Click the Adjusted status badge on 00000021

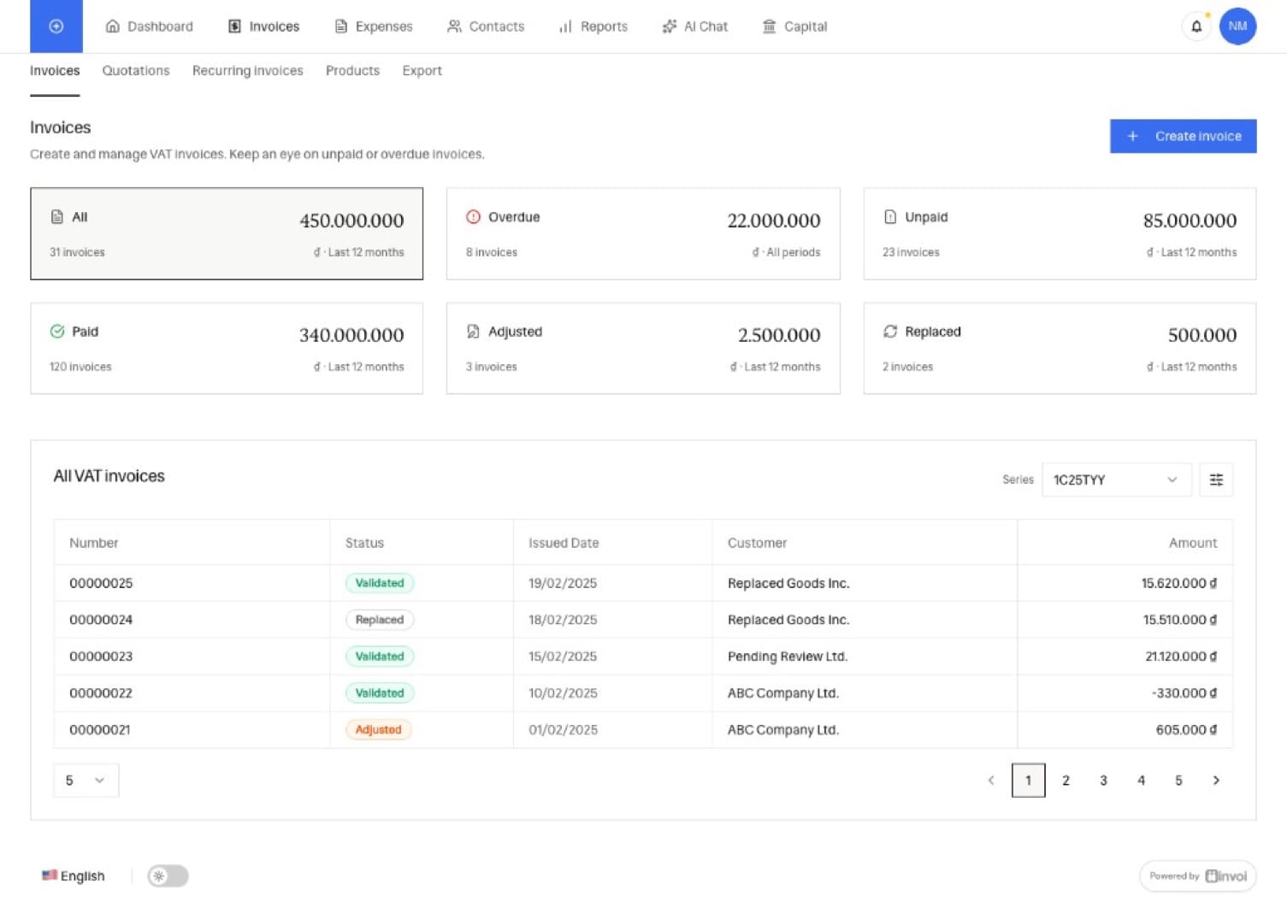378,730
